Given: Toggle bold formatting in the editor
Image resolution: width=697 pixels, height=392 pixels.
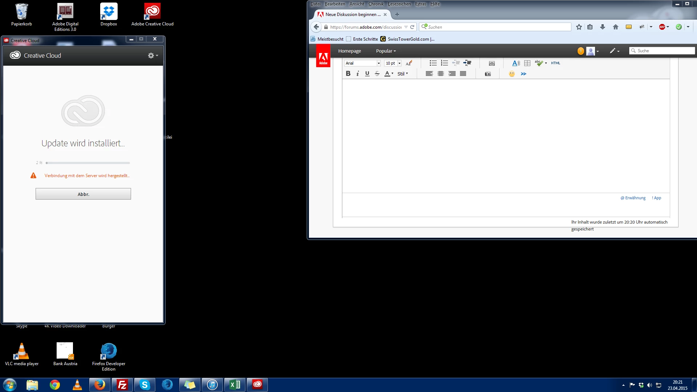Looking at the screenshot, I should tap(348, 74).
